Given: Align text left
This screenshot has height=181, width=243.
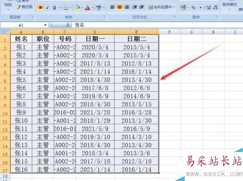Looking at the screenshot, I should 112,7.
